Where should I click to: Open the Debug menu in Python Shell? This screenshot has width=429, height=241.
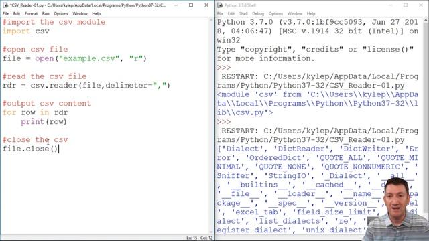(x=258, y=13)
